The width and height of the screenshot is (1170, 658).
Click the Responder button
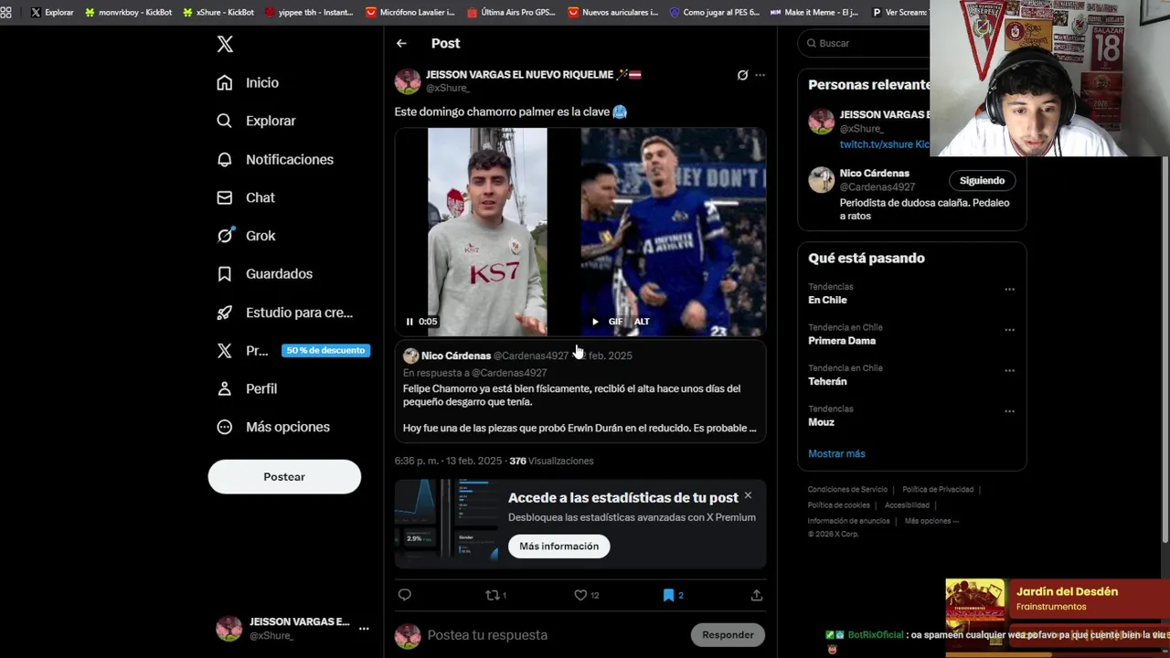pos(729,635)
